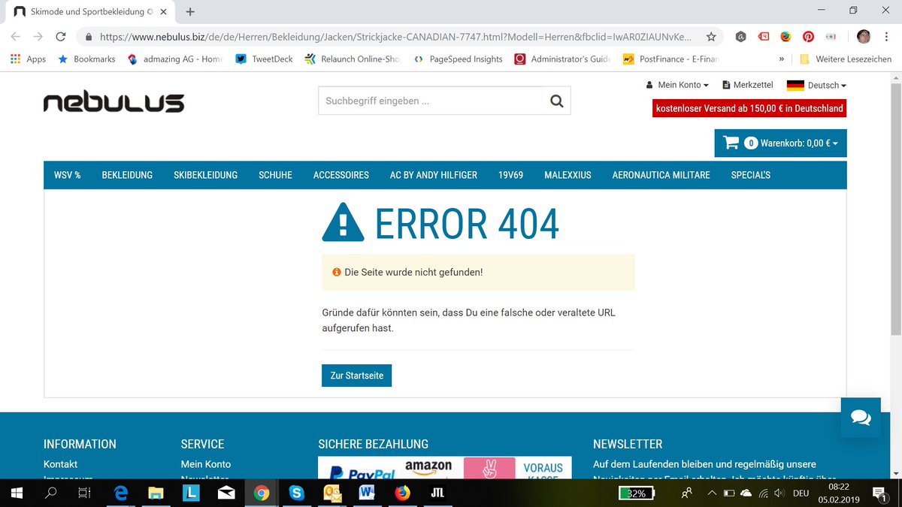Screen dimensions: 902x507
Task: Open a new browser tab
Action: tap(190, 11)
